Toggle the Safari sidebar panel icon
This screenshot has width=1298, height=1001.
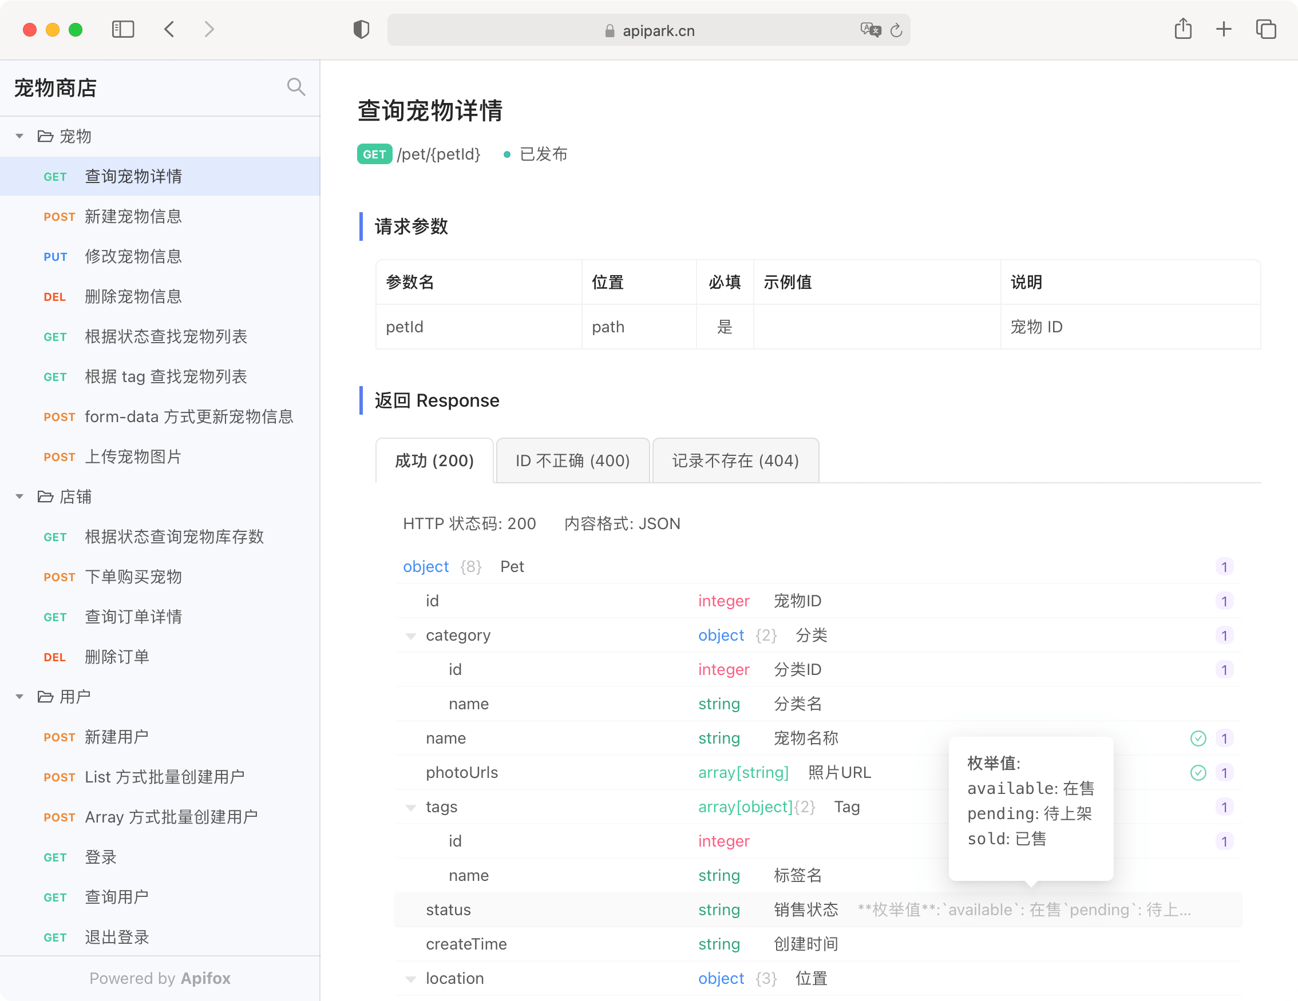pyautogui.click(x=123, y=29)
